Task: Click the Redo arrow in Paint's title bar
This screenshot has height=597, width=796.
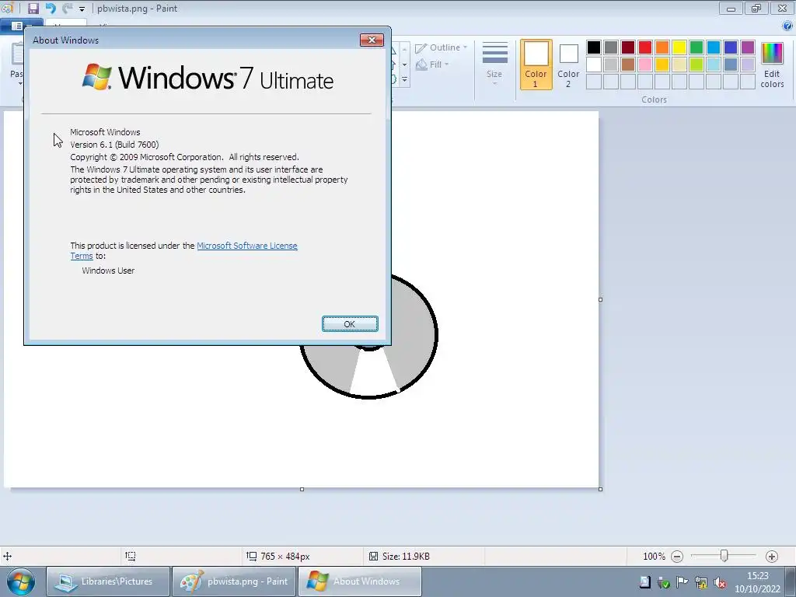Action: (x=67, y=8)
